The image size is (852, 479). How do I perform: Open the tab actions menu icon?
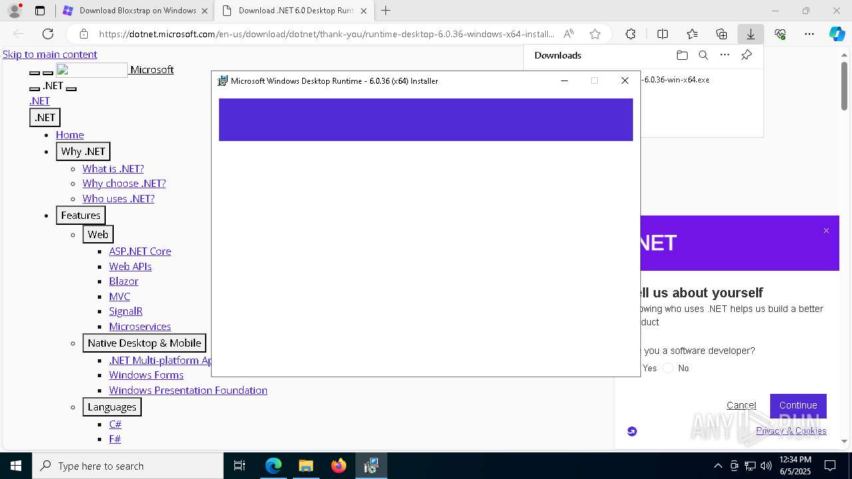pos(40,11)
